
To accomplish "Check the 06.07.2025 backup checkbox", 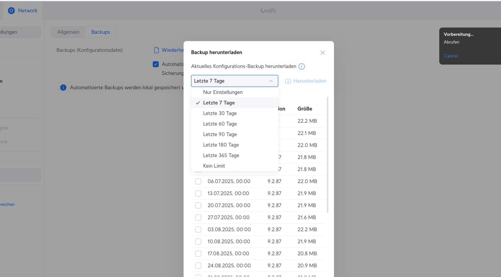I will coord(198,181).
